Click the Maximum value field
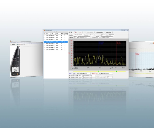The image size is (154, 128). point(75,37)
